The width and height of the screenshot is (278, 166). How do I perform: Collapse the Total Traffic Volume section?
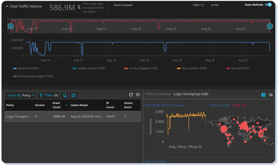tap(7, 6)
